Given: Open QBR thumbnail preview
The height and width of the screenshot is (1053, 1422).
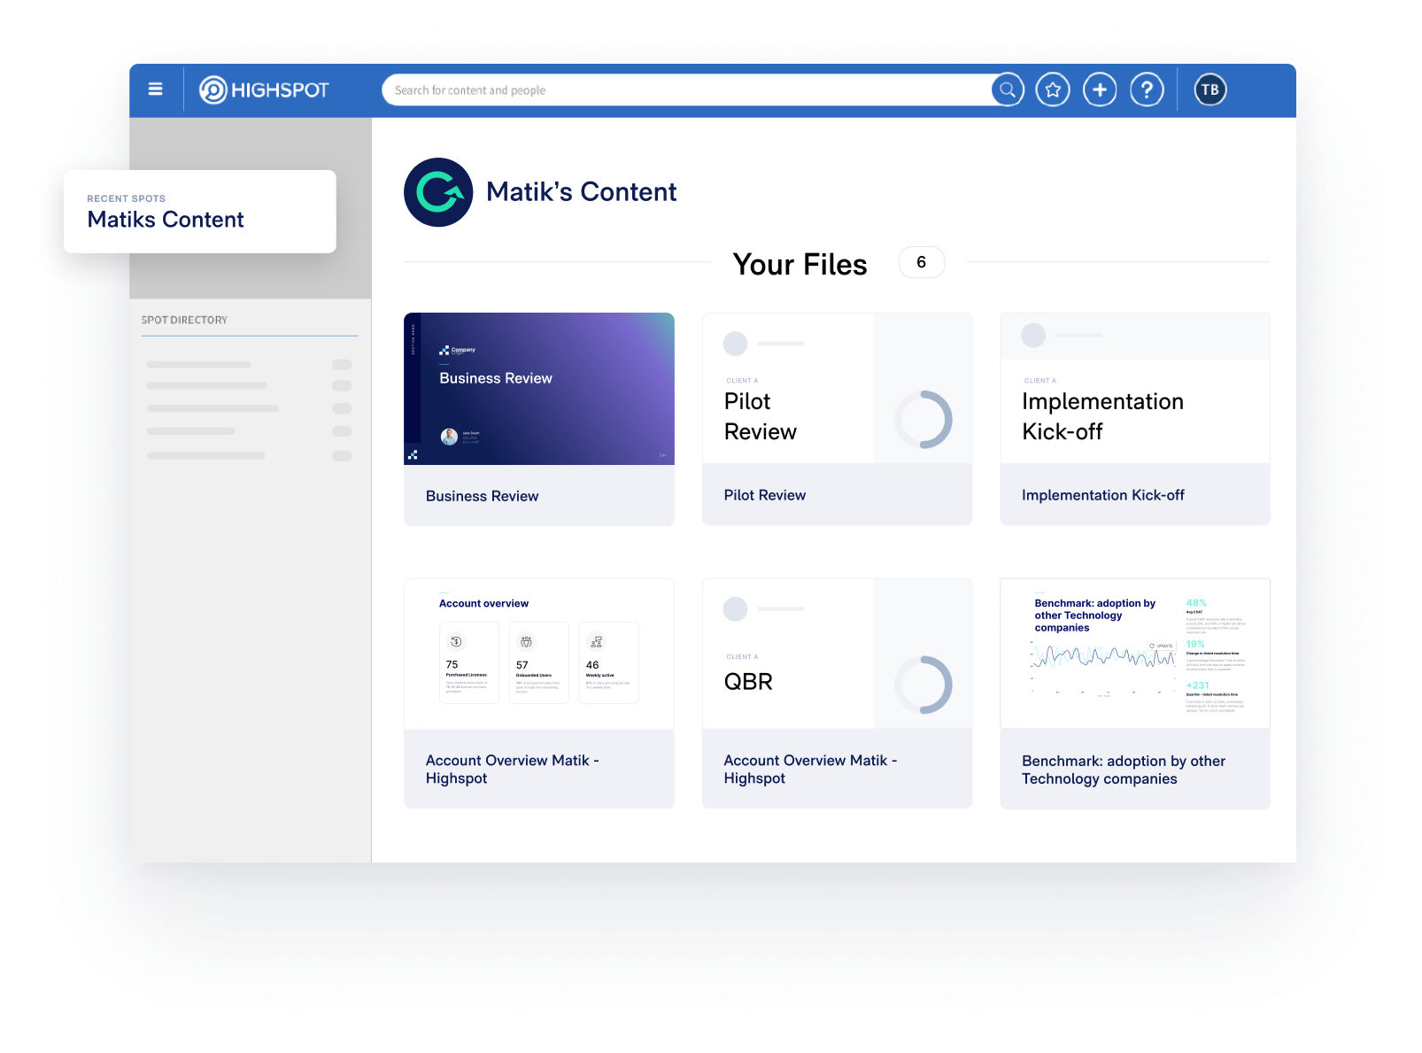Looking at the screenshot, I should pos(838,654).
